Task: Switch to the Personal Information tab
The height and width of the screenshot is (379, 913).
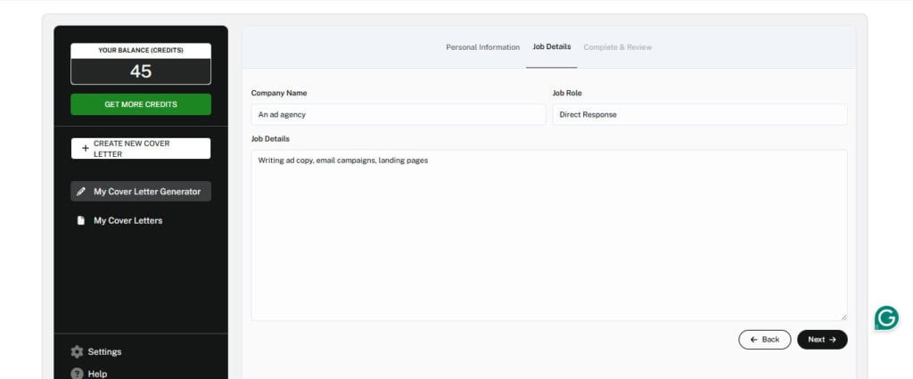Action: 482,47
